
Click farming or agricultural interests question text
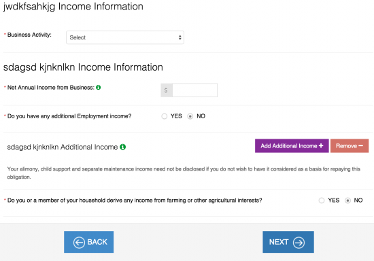[x=135, y=201]
